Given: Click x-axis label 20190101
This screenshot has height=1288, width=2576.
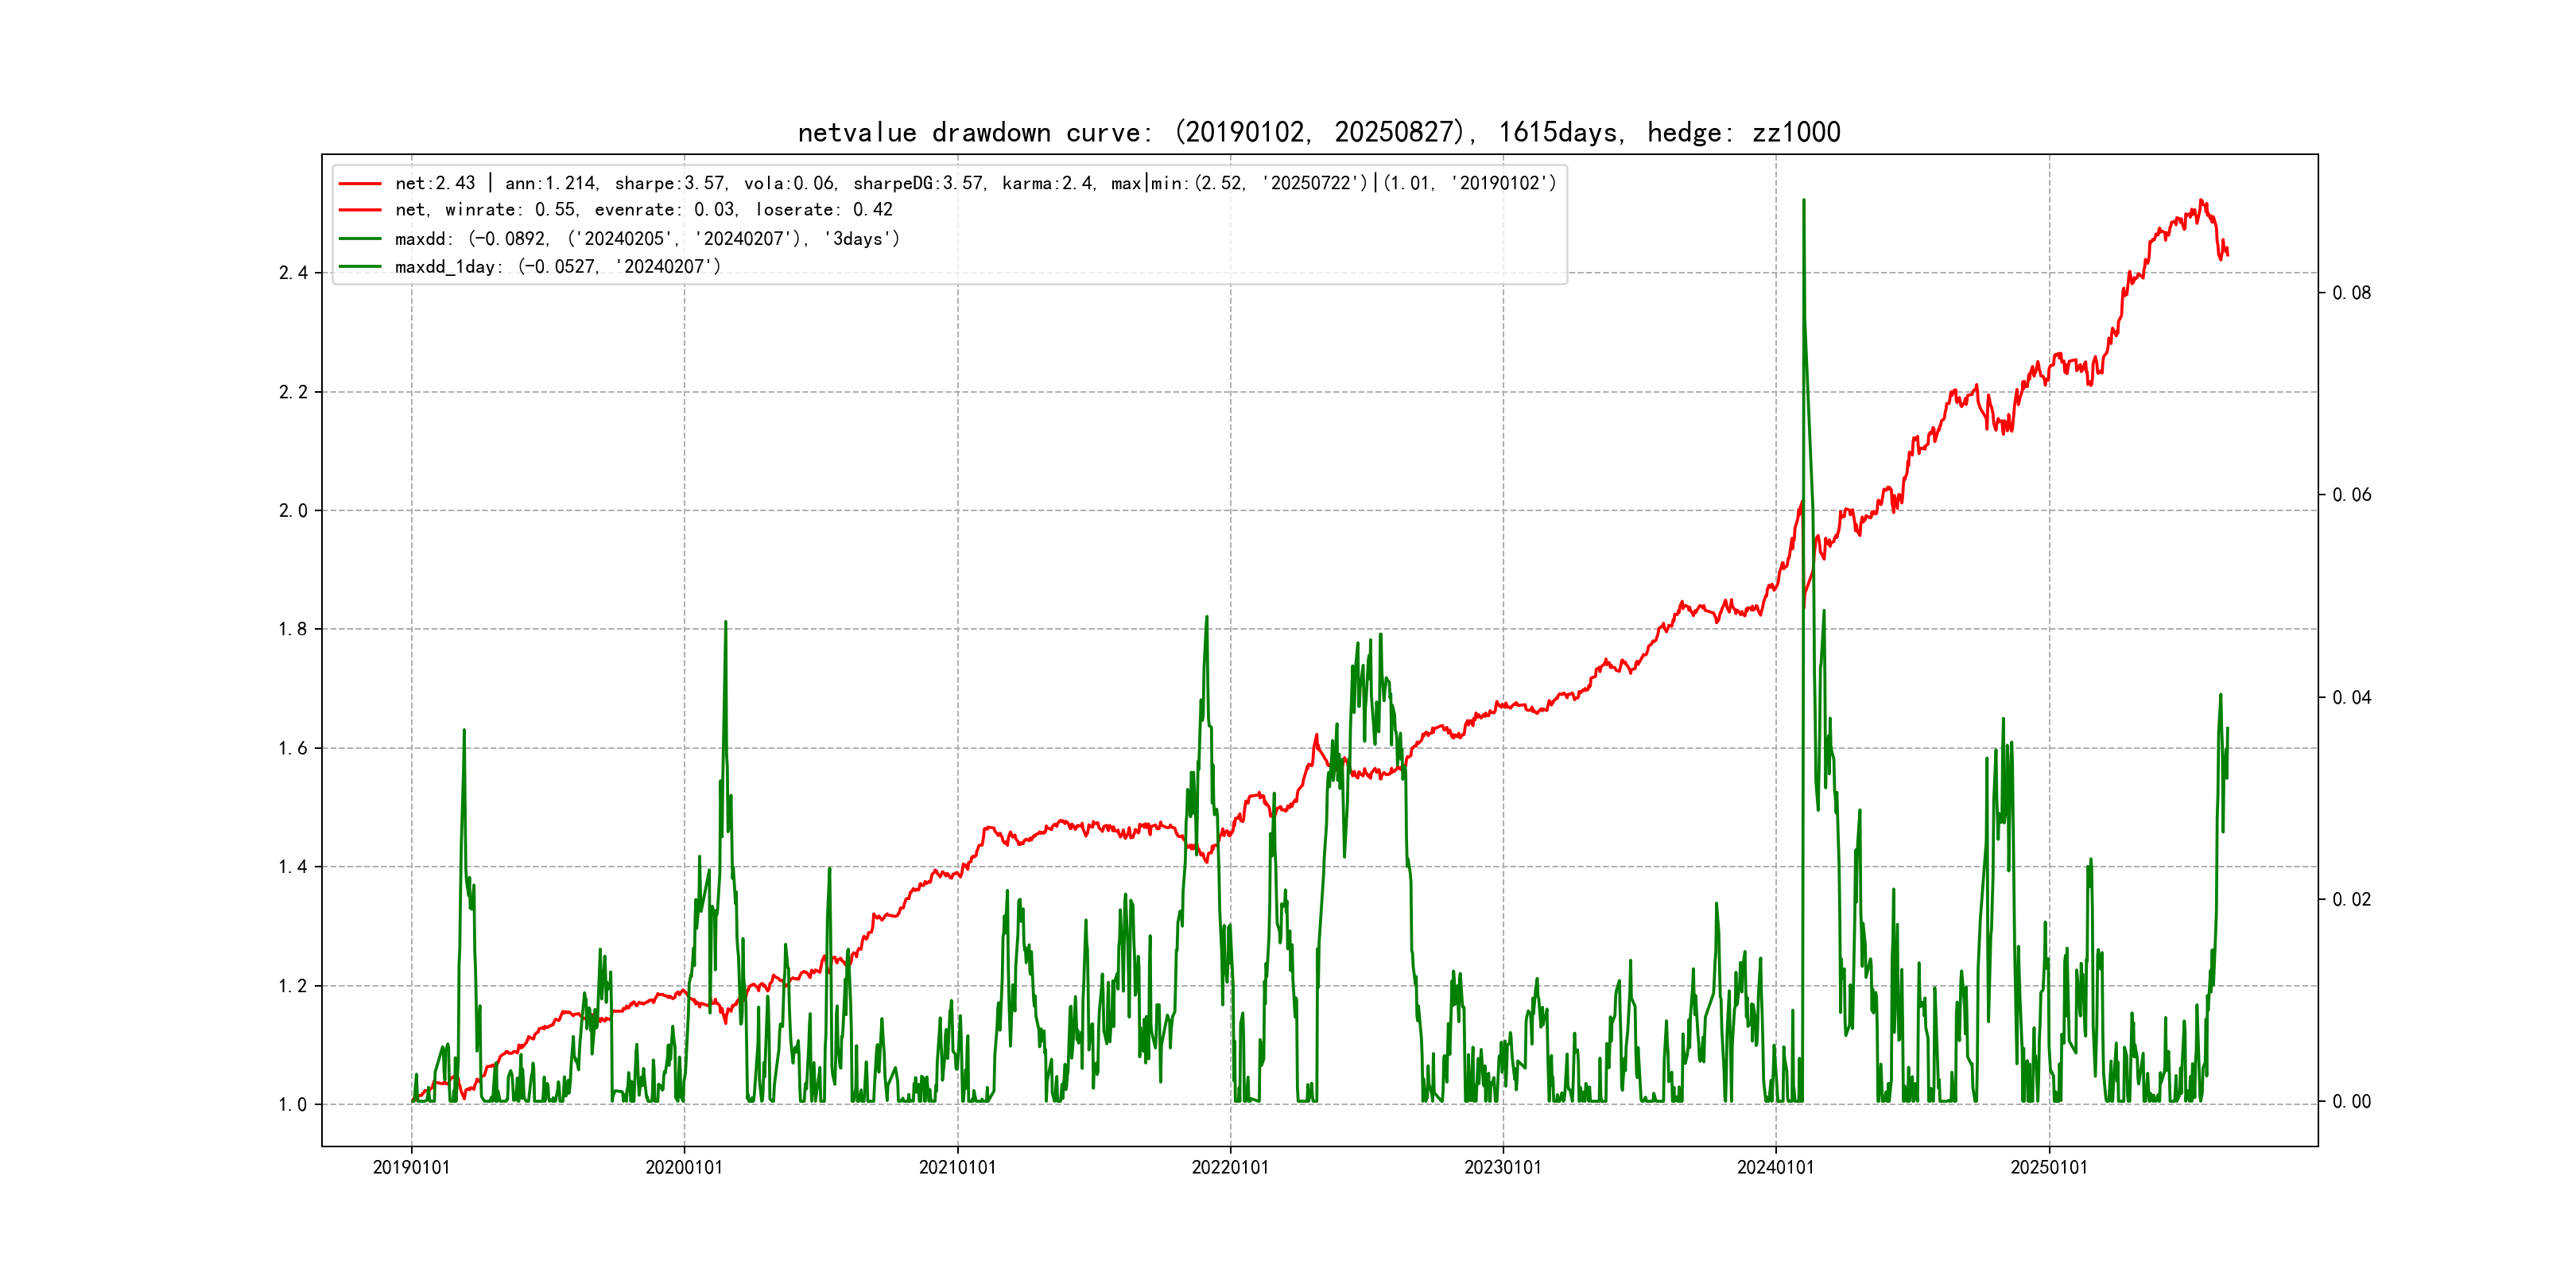Looking at the screenshot, I should click(411, 1168).
